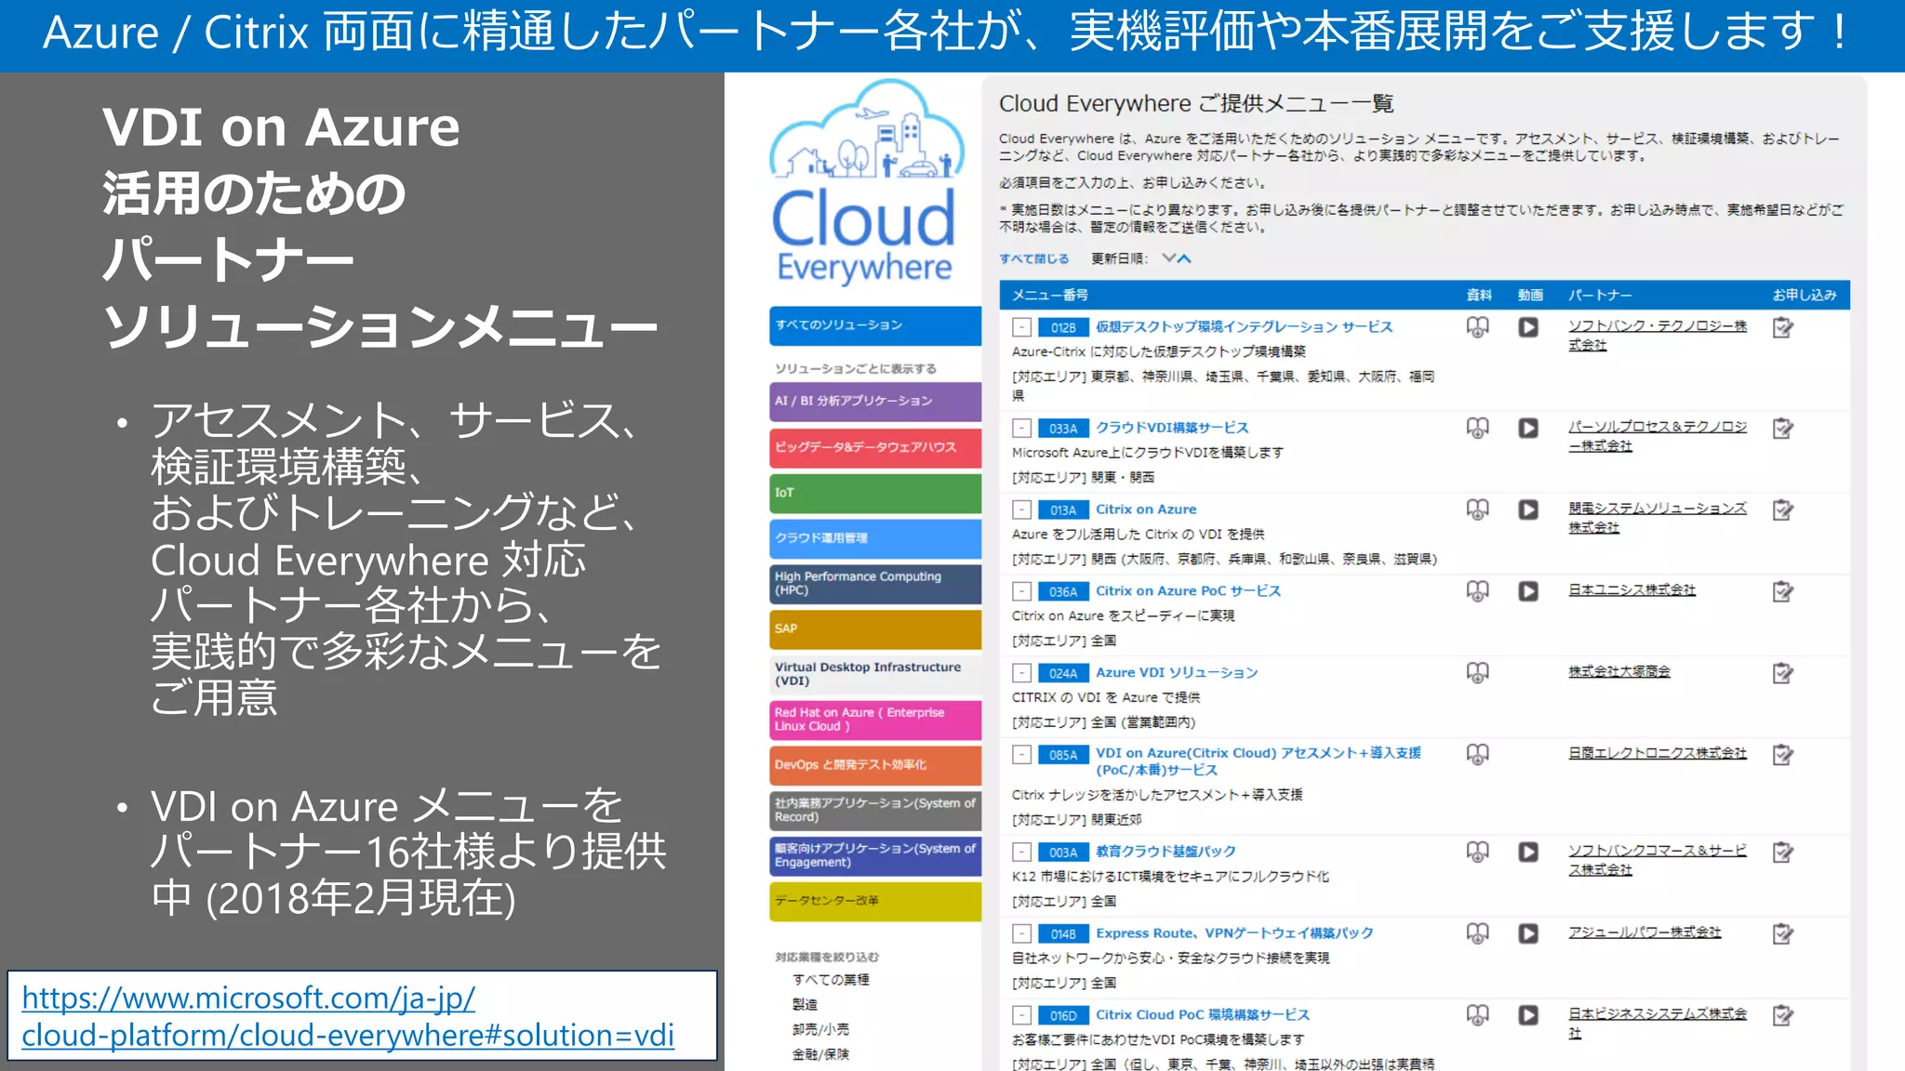Play the video for 003A 教育クラウド基盤パック
The width and height of the screenshot is (1905, 1071).
click(x=1528, y=852)
